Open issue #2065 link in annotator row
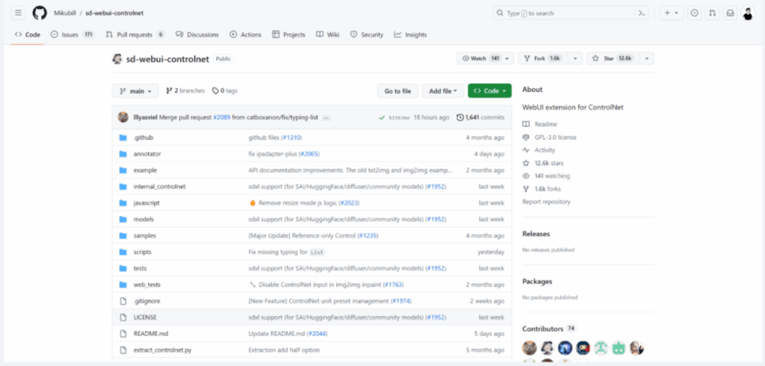Viewport: 765px width, 366px height. click(309, 154)
